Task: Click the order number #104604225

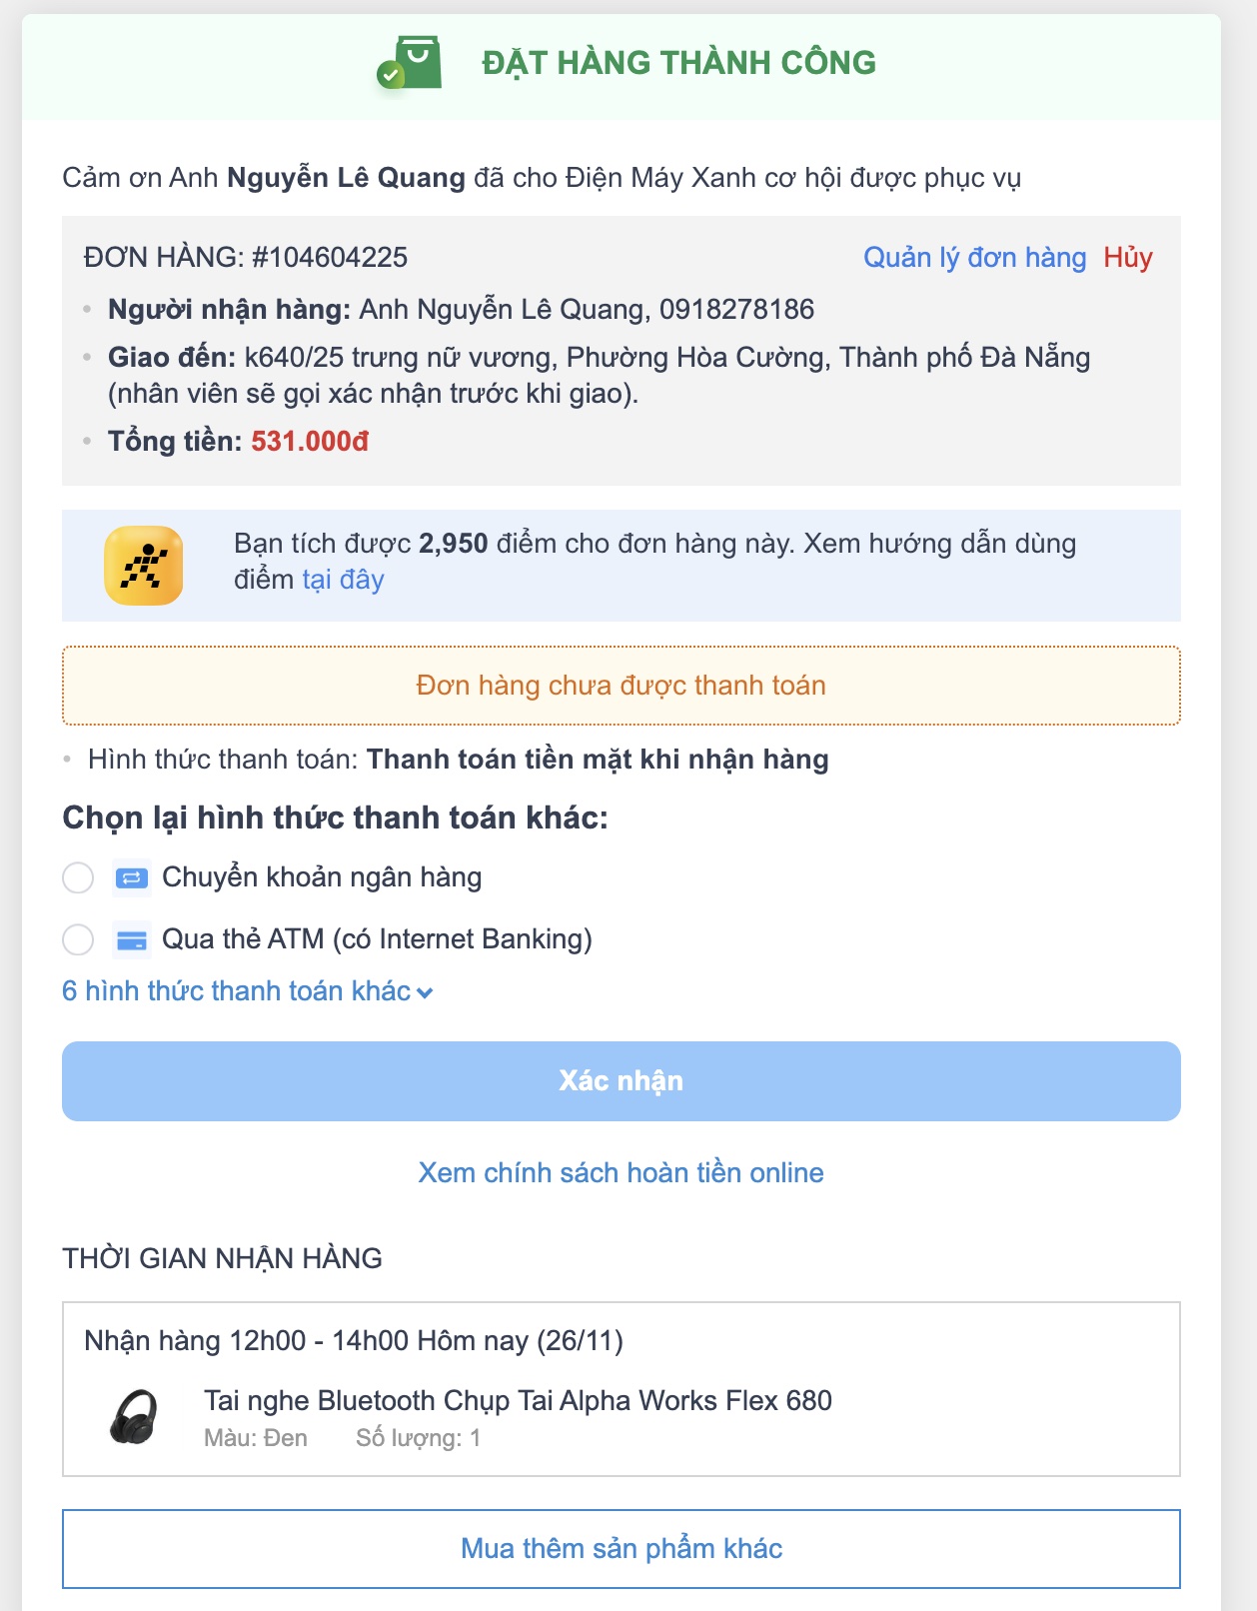Action: click(x=330, y=258)
